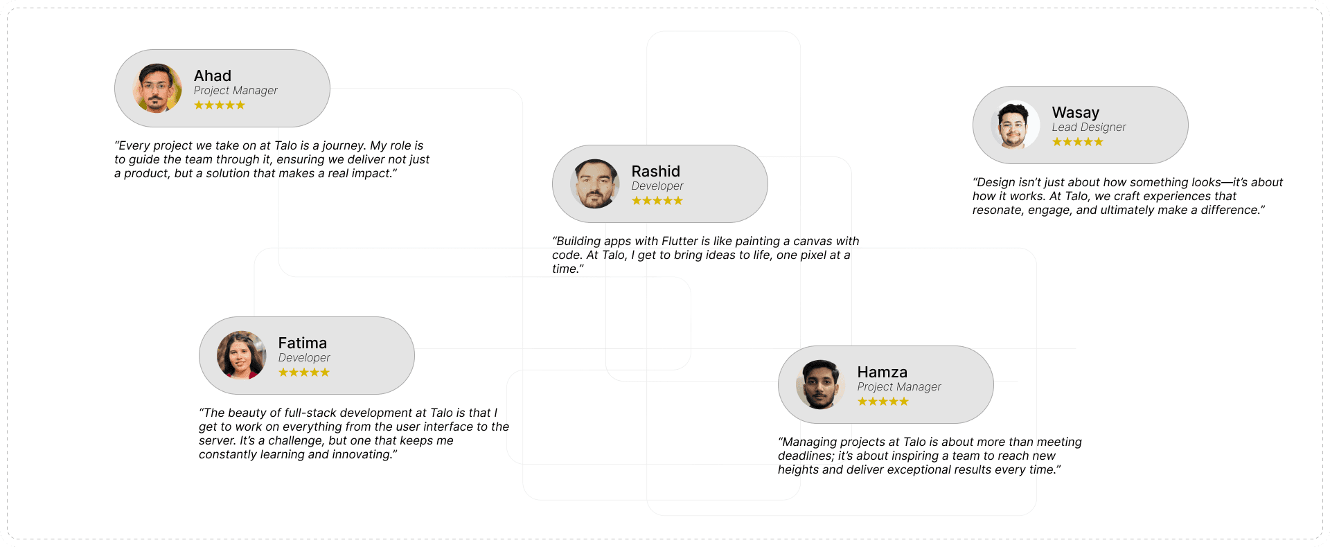Click the avatar photo on Wasay's card
The width and height of the screenshot is (1330, 547).
pos(1016,125)
